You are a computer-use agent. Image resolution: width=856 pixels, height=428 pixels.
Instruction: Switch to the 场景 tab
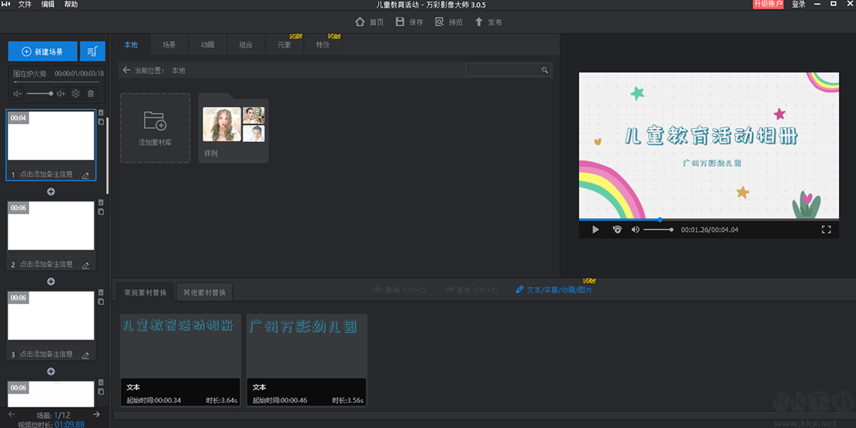point(169,45)
